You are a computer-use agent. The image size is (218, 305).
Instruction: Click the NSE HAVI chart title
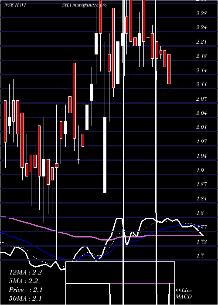15,5
